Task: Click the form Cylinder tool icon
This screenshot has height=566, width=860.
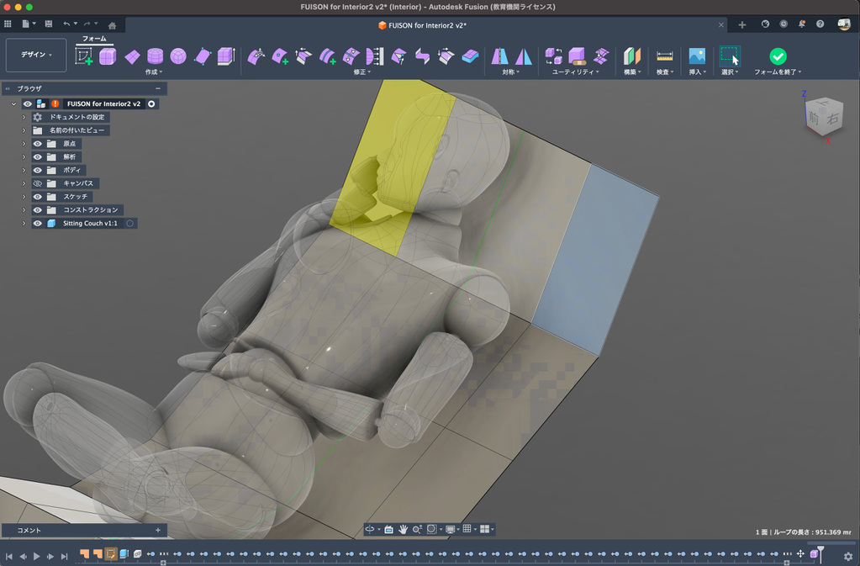Action: click(155, 56)
